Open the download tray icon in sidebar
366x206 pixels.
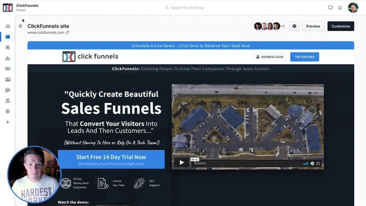(x=8, y=58)
